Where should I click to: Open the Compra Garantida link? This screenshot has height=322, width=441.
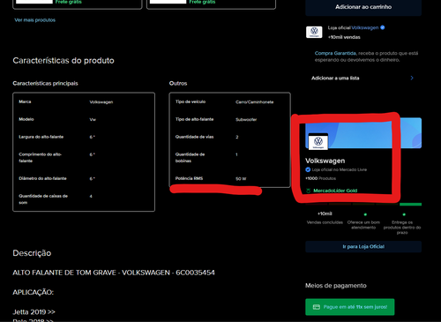(x=335, y=53)
